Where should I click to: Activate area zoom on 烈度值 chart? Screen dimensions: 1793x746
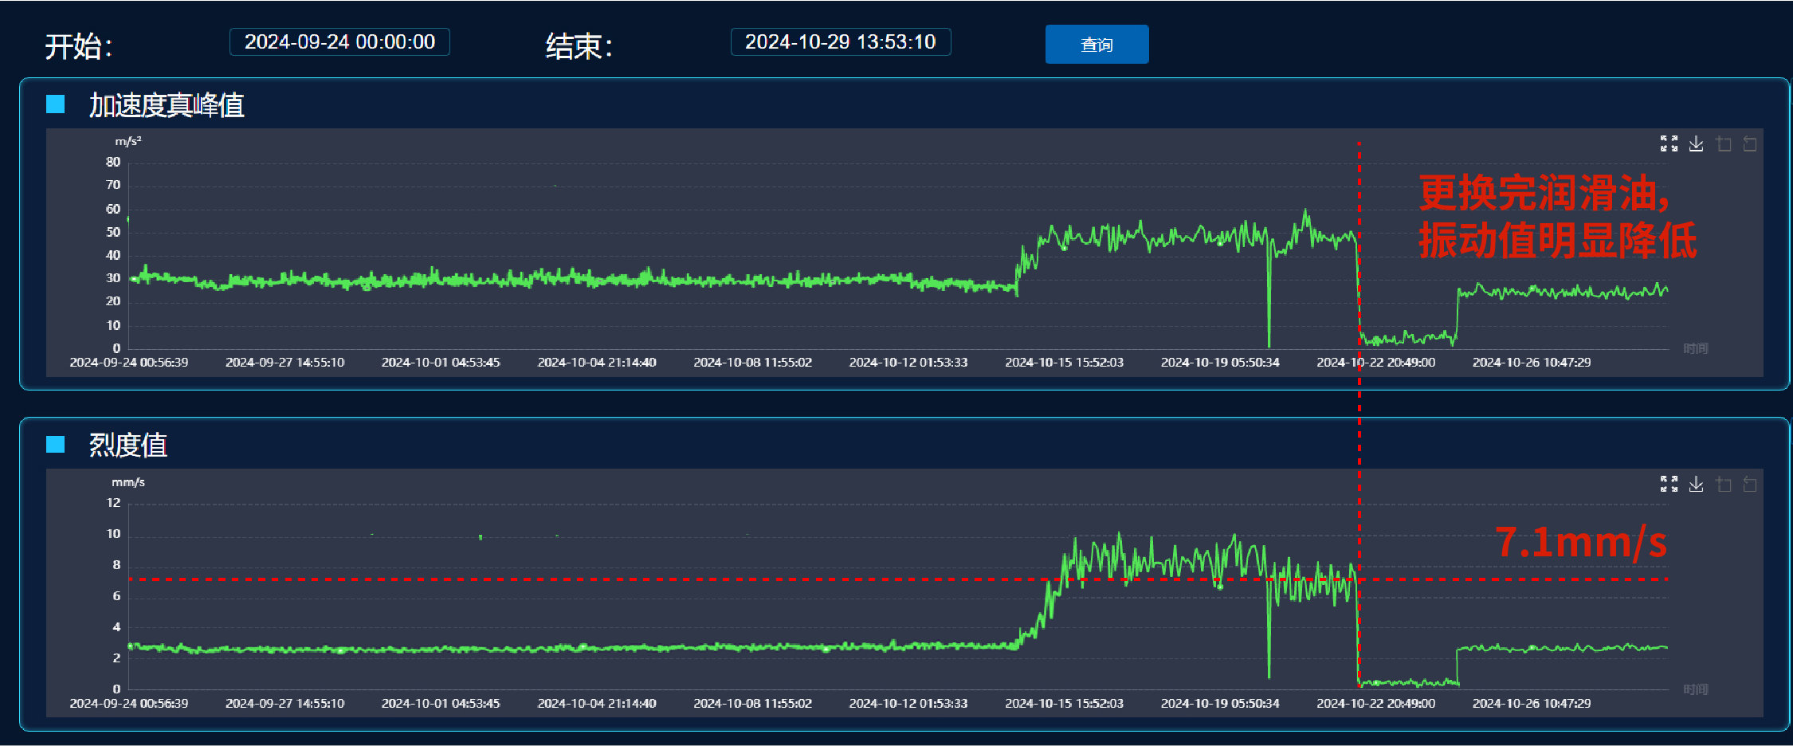coord(1723,484)
